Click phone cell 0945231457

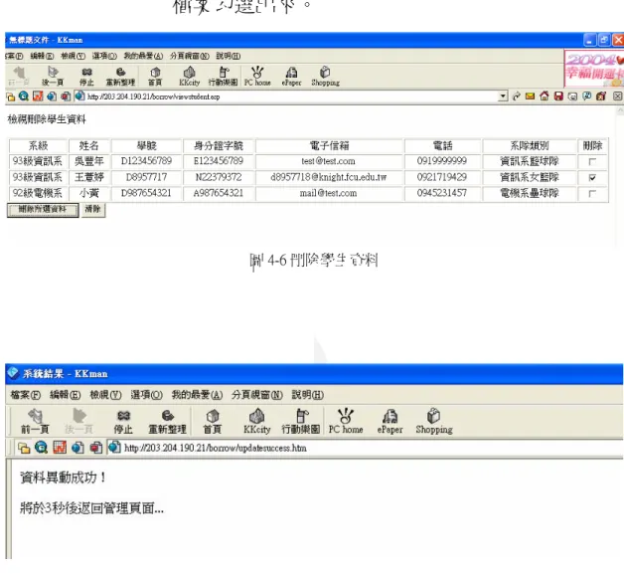[442, 193]
